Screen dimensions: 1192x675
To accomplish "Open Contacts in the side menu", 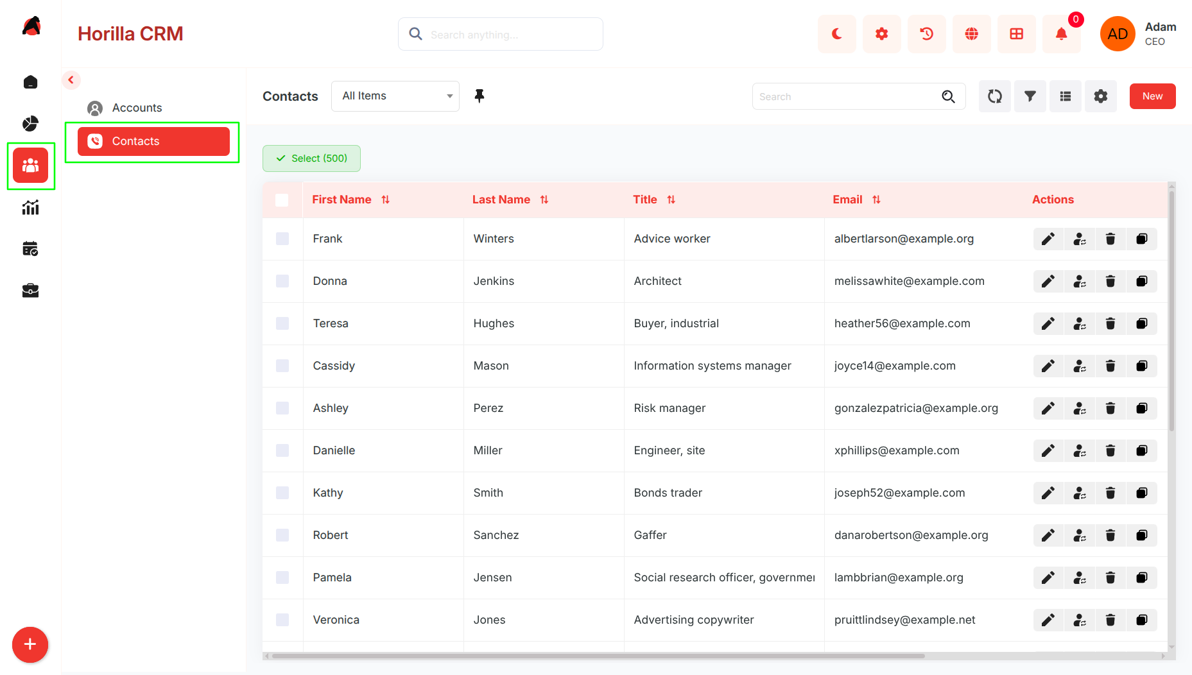I will click(153, 141).
